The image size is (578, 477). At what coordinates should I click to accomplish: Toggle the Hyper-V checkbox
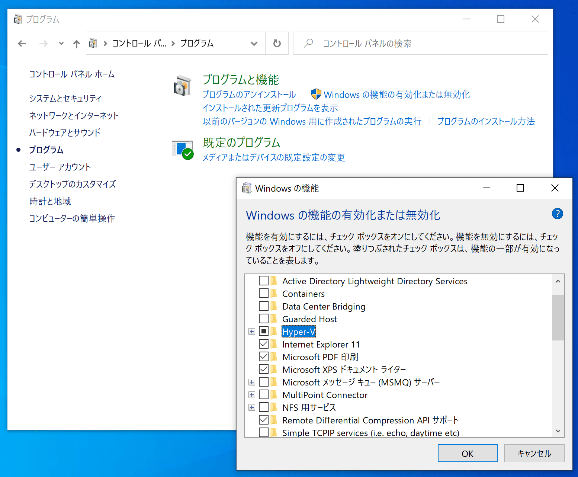point(264,331)
